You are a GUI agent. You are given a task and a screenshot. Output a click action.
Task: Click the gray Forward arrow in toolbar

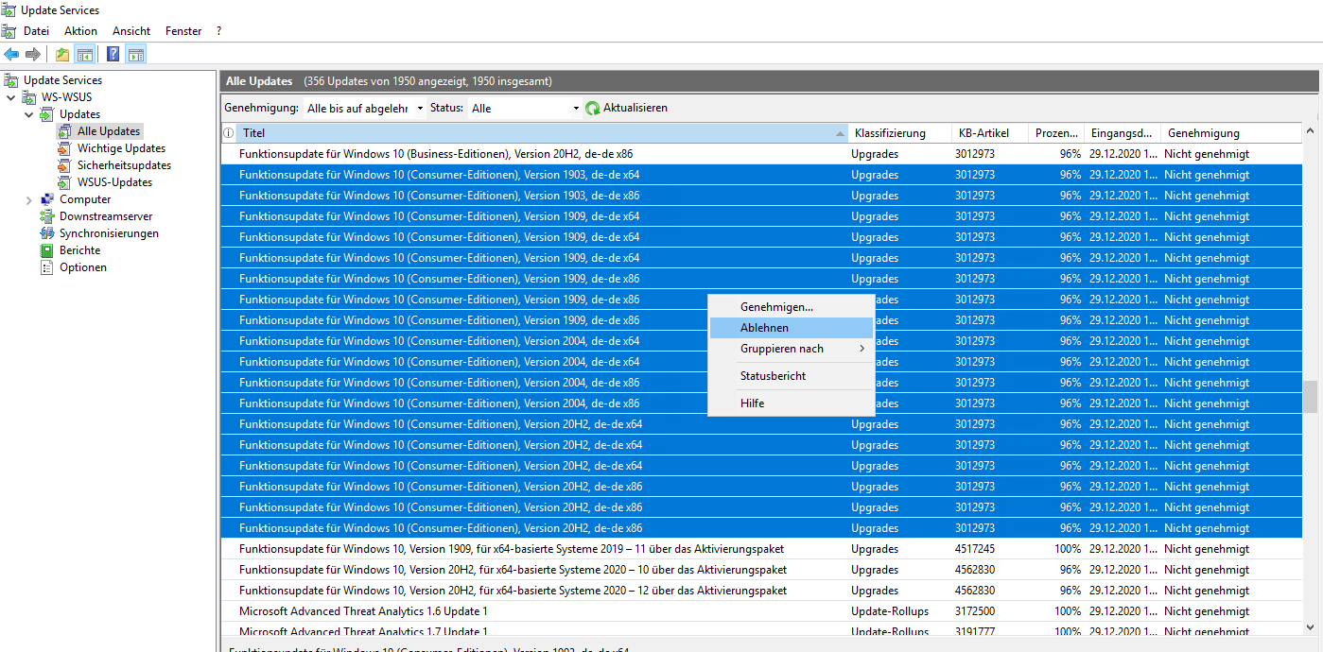point(33,54)
